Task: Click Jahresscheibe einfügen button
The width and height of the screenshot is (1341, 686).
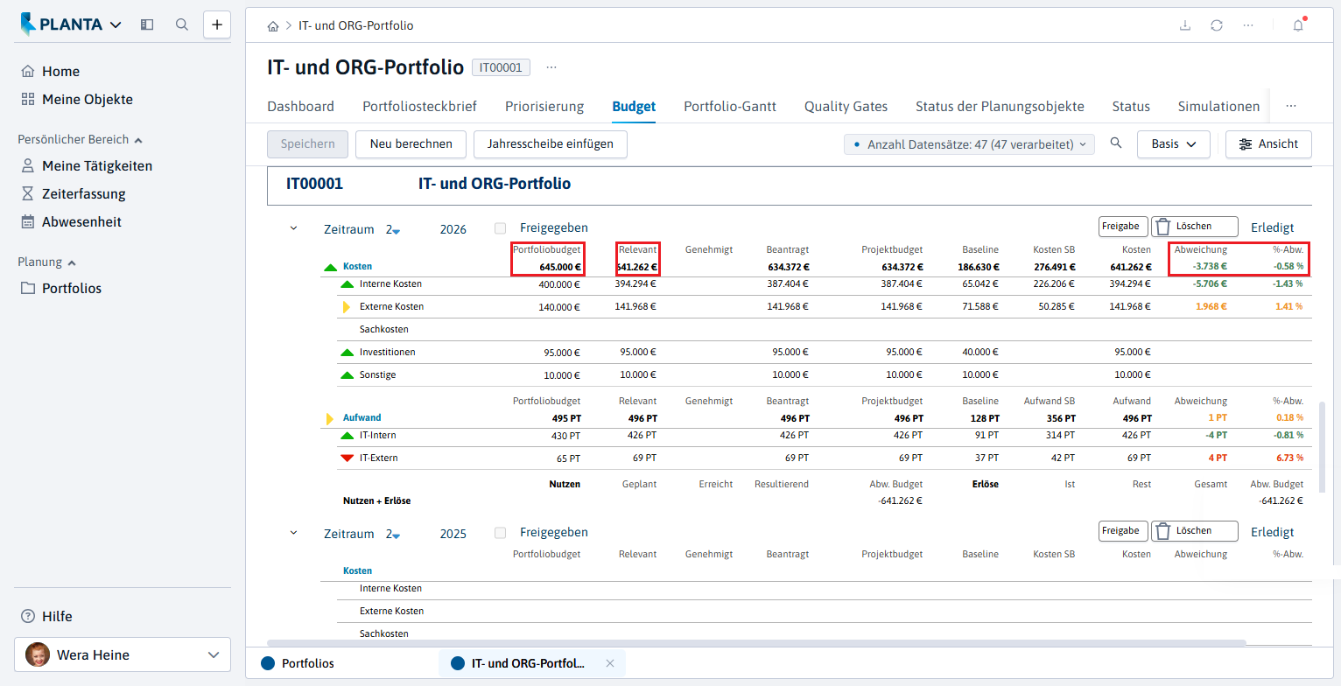Action: coord(551,144)
